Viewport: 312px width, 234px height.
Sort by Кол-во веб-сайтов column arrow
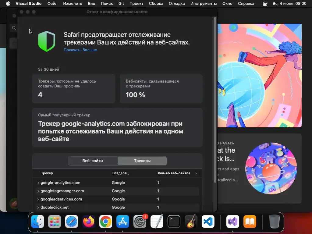tap(196, 173)
